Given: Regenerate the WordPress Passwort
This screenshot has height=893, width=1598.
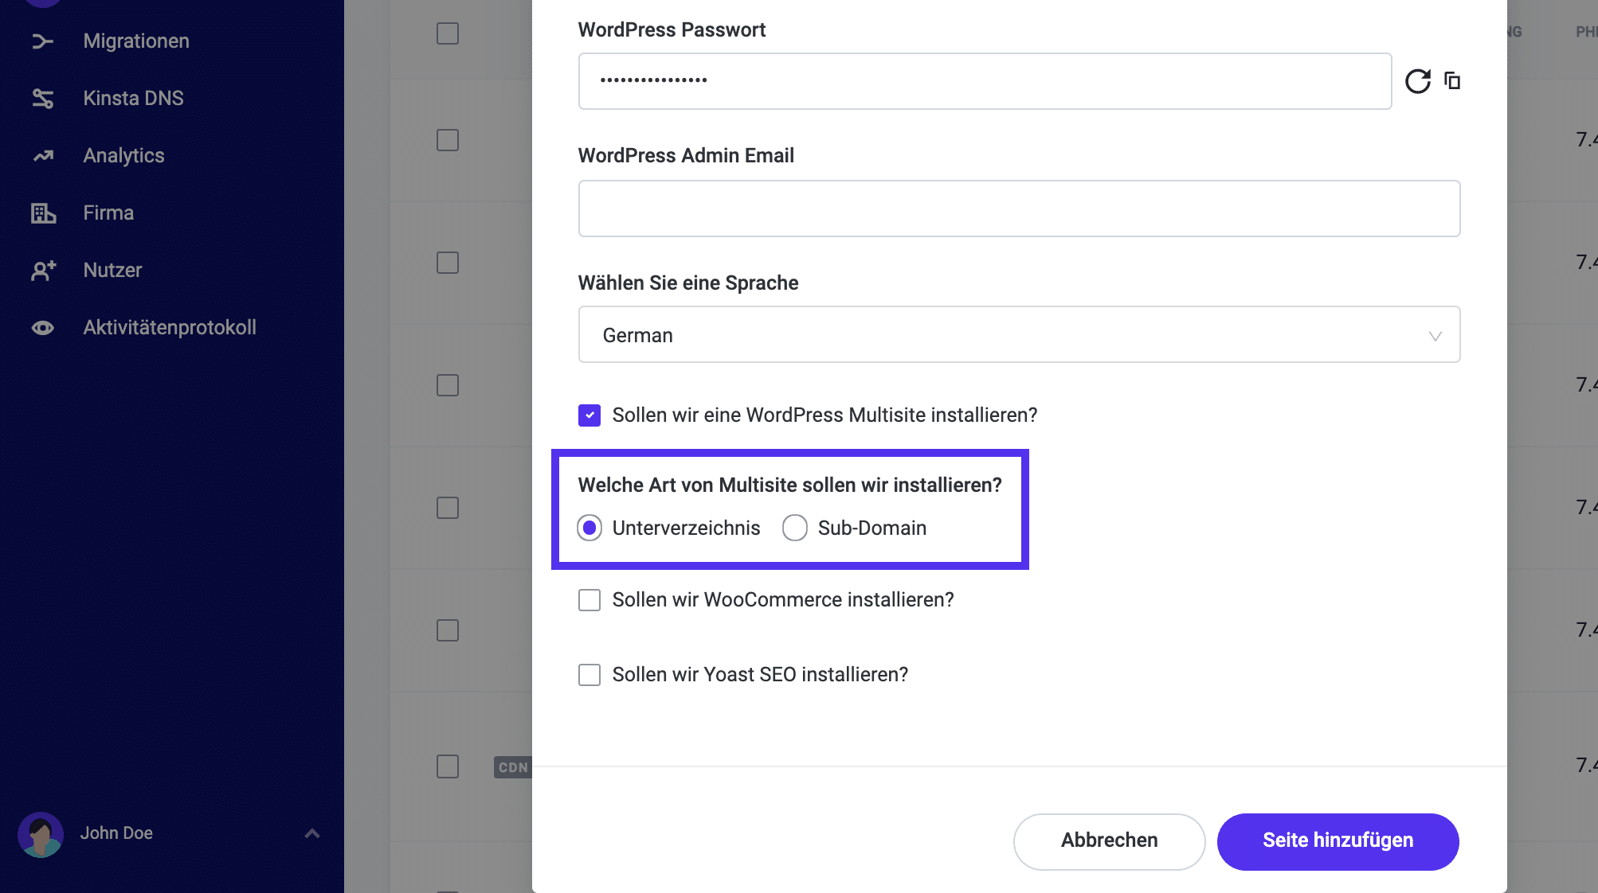Looking at the screenshot, I should pos(1417,80).
